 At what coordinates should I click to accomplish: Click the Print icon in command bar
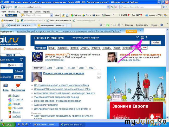(119, 25)
